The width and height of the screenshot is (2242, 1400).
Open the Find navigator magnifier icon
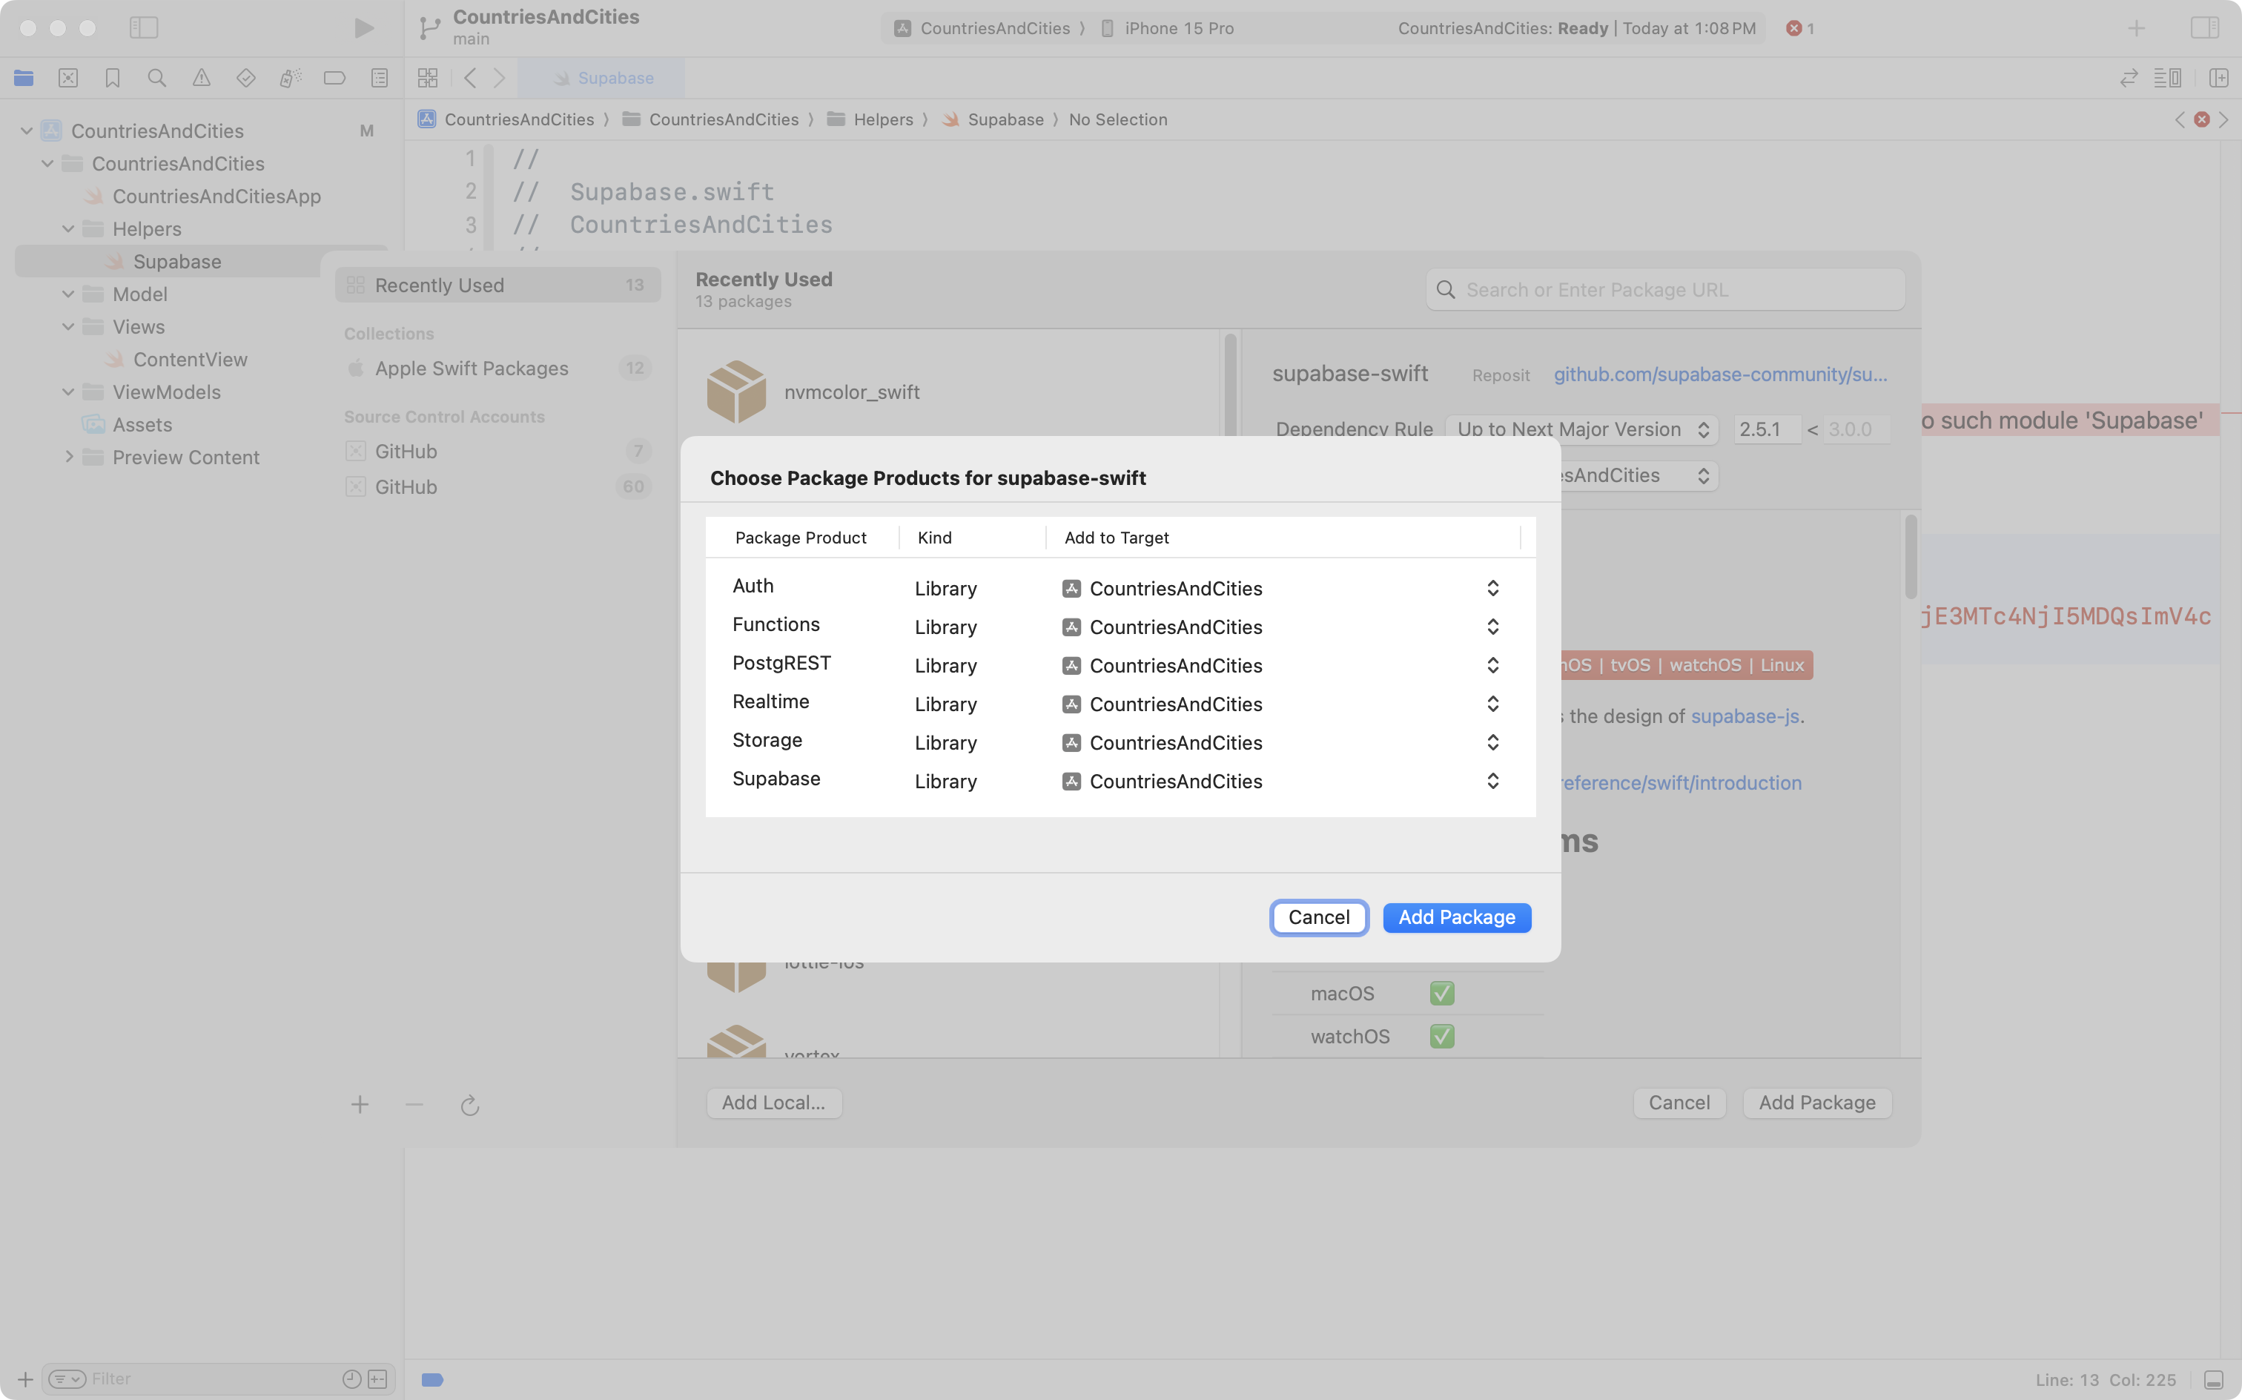(156, 78)
